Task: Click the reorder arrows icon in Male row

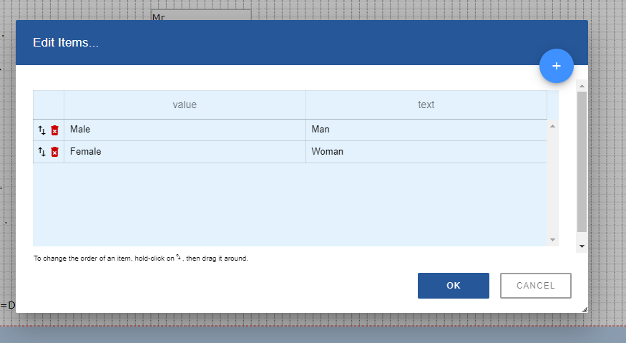Action: 41,130
